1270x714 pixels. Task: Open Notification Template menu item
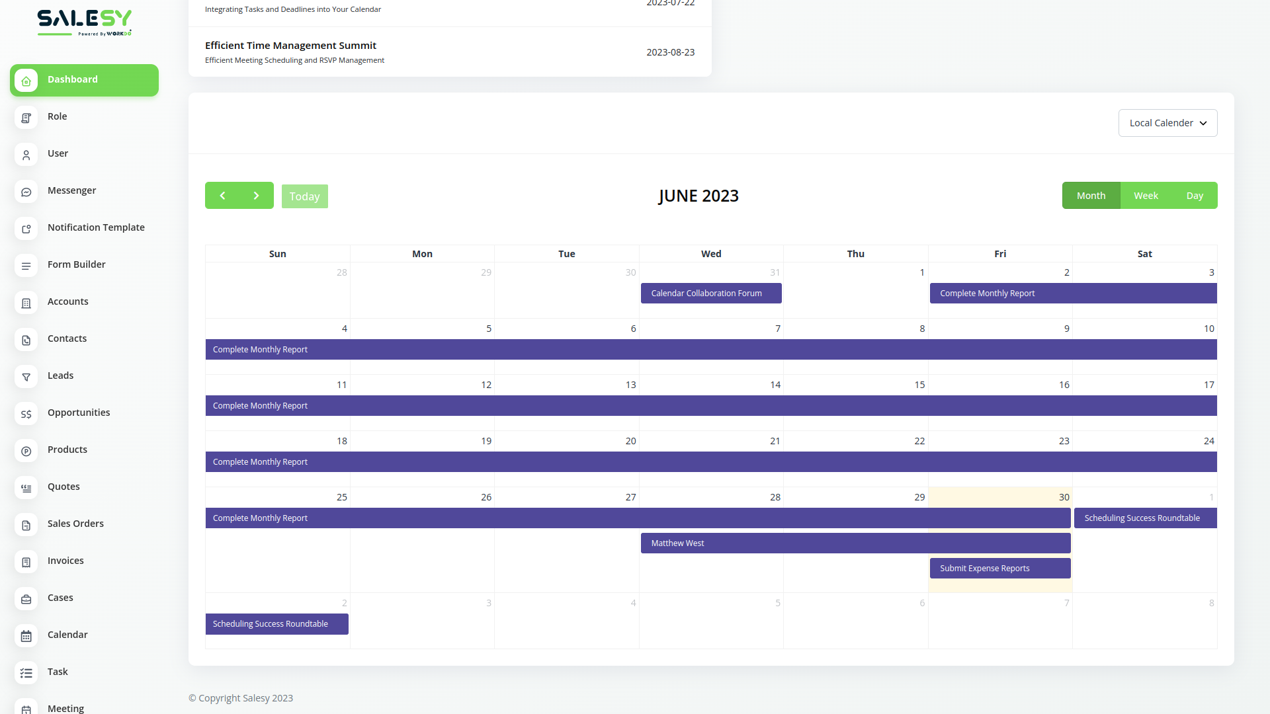(x=96, y=227)
